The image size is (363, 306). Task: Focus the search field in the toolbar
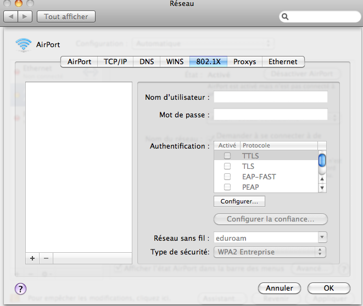click(320, 16)
